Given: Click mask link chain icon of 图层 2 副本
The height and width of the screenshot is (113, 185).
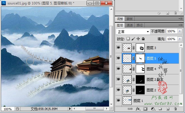Looking at the screenshot, I should (x=134, y=79).
